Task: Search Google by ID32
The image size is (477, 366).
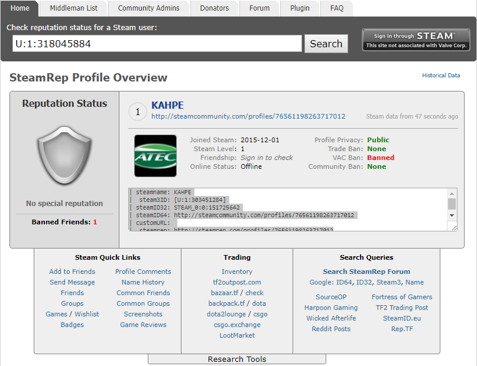Action: 364,282
